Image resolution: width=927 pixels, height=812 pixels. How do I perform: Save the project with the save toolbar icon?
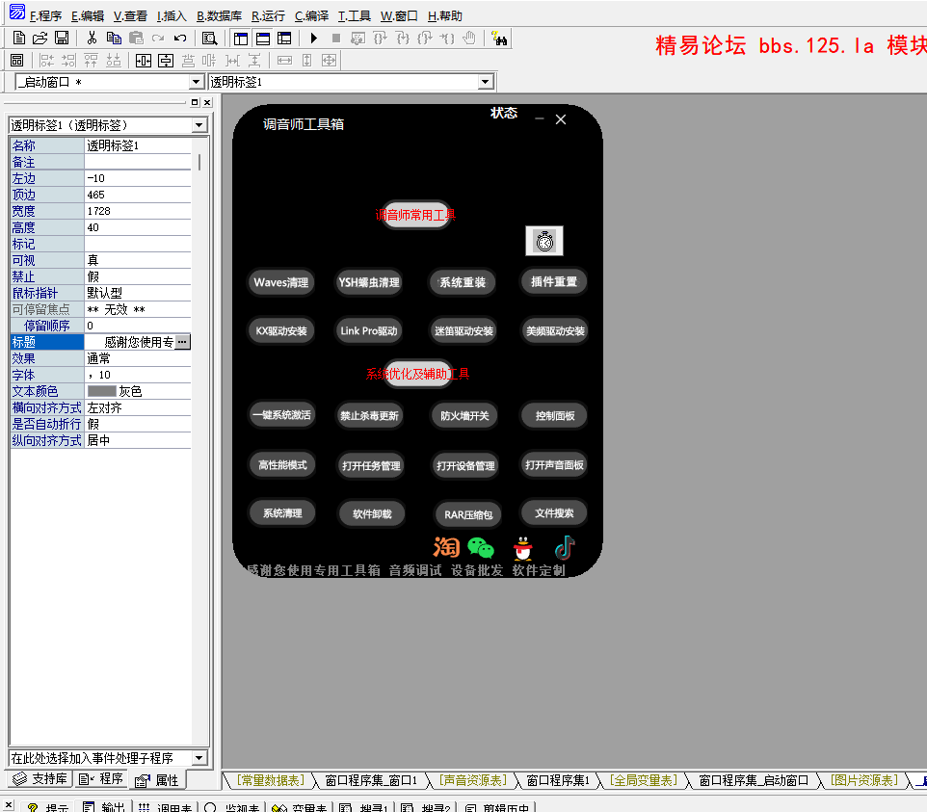tap(61, 38)
